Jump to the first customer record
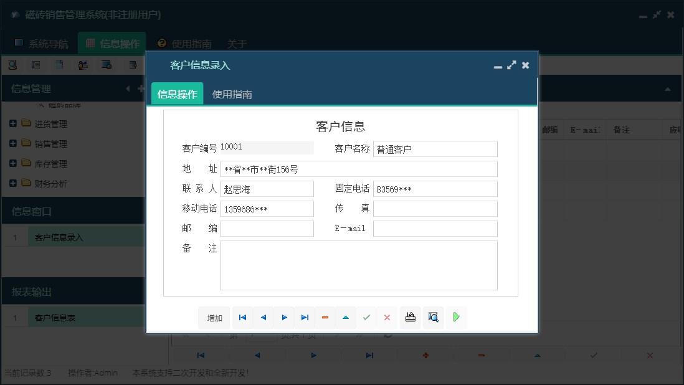Image resolution: width=684 pixels, height=385 pixels. [242, 318]
